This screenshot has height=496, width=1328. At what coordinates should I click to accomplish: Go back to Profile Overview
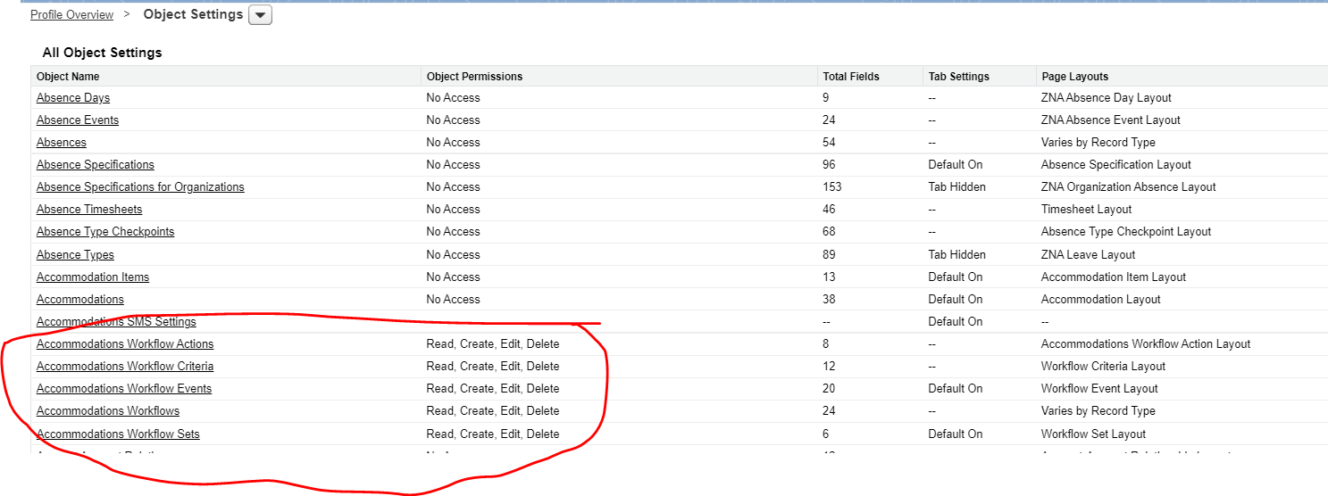pos(72,15)
